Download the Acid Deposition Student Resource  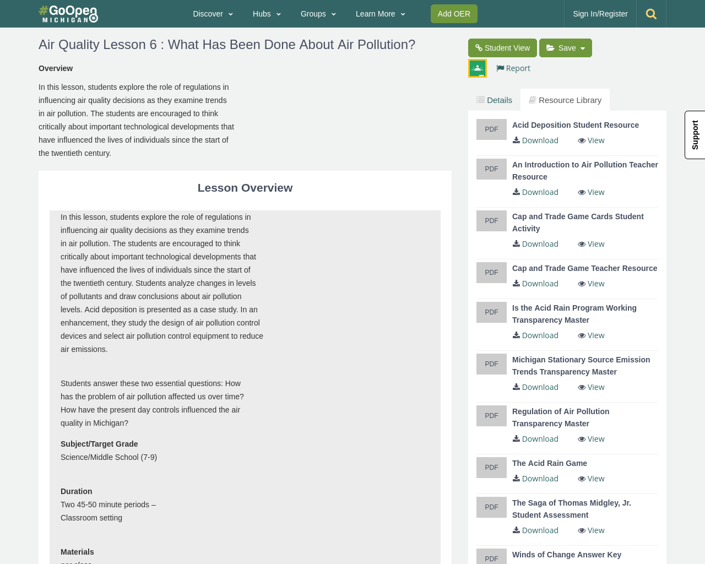point(535,140)
